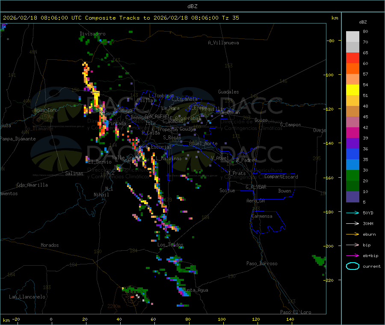This screenshot has height=325, width=385.
Task: Click the CompantEscard label
Action: (x=281, y=176)
